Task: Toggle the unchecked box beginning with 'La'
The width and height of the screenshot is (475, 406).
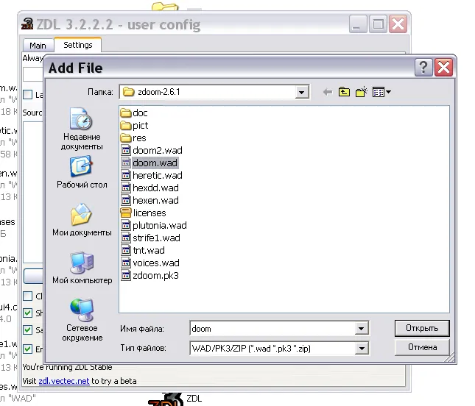Action: click(x=28, y=94)
